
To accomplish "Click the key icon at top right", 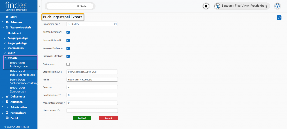I will click(279, 18).
